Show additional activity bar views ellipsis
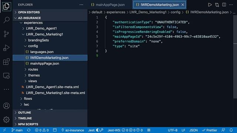Viewport: 237px width, 133px height. [x=6, y=89]
